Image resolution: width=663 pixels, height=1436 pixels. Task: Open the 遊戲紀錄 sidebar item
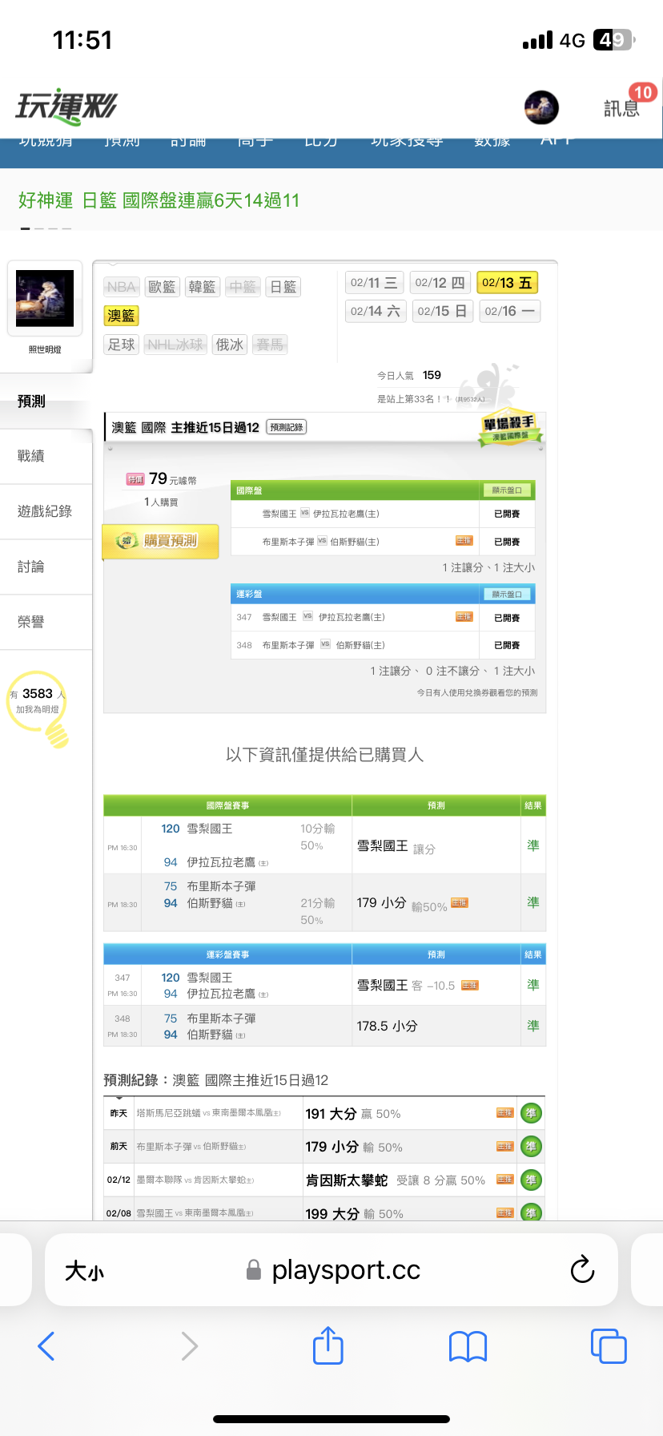(x=46, y=511)
